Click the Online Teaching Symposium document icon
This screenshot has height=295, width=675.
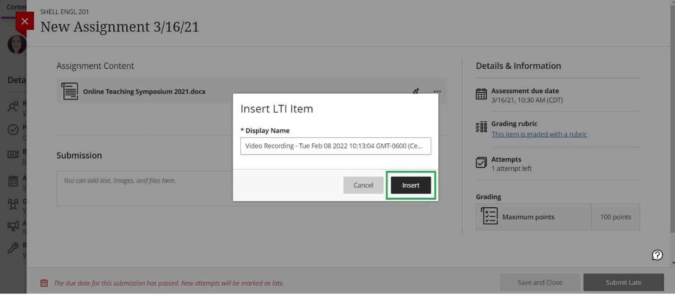coord(70,91)
